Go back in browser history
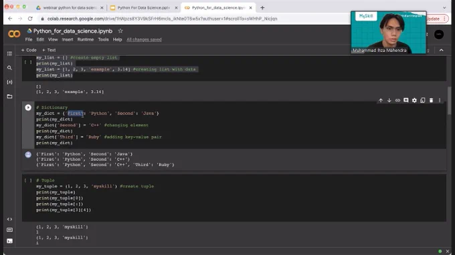455x255 pixels. tap(11, 19)
